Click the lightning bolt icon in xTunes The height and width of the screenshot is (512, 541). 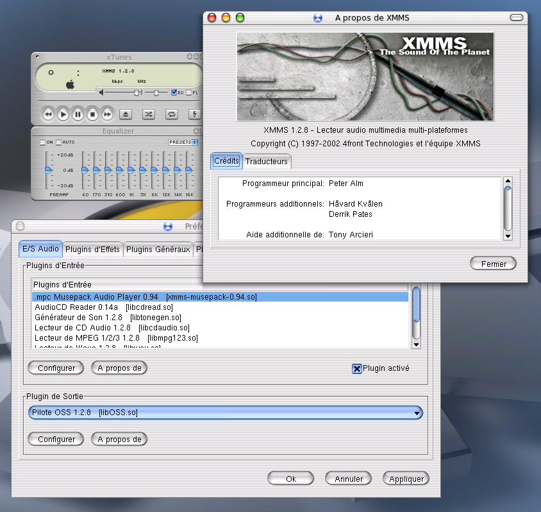coord(194,114)
